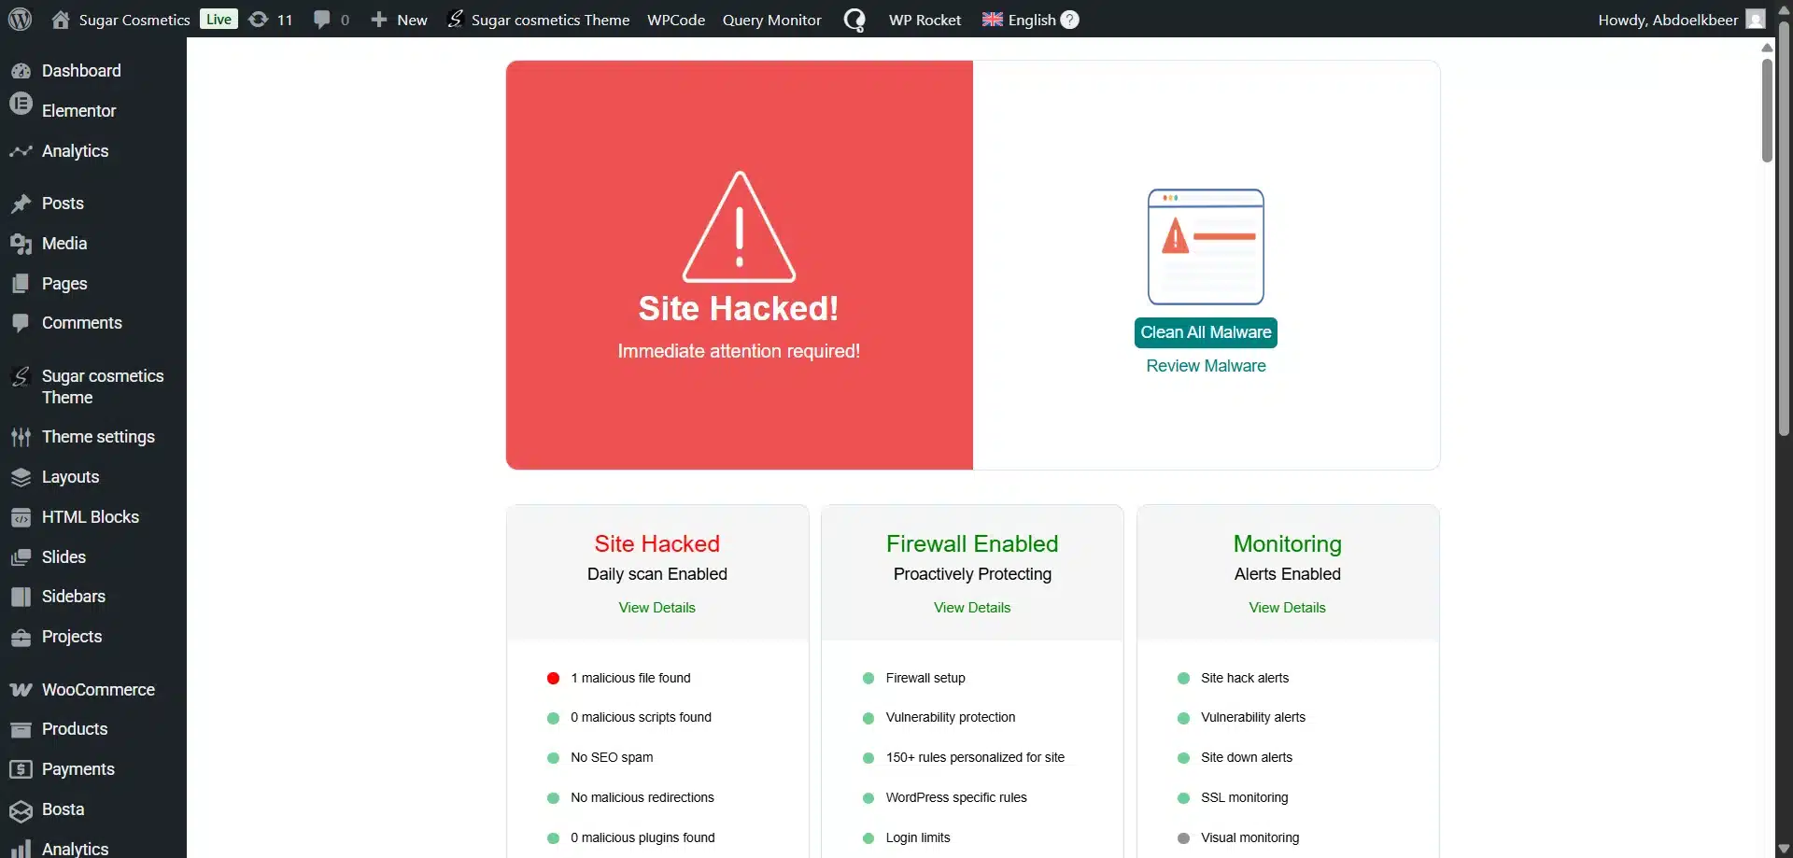This screenshot has height=858, width=1793.
Task: Open the WP Rocket admin bar menu
Action: coord(925,20)
